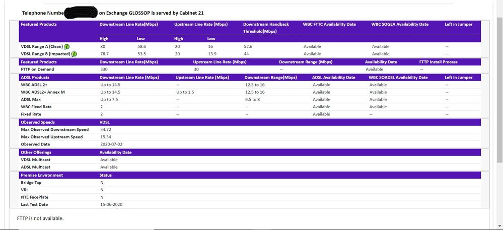The image size is (503, 230).
Task: Select the Premise Environment section header
Action: (x=42, y=175)
